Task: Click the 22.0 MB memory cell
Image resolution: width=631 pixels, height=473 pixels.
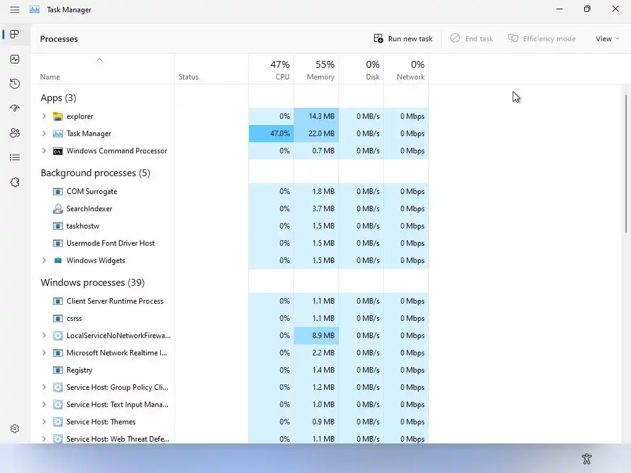Action: point(316,134)
